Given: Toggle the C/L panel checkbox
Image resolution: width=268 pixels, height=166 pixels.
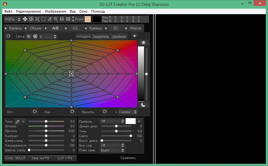Looking at the screenshot, I should click(66, 28).
